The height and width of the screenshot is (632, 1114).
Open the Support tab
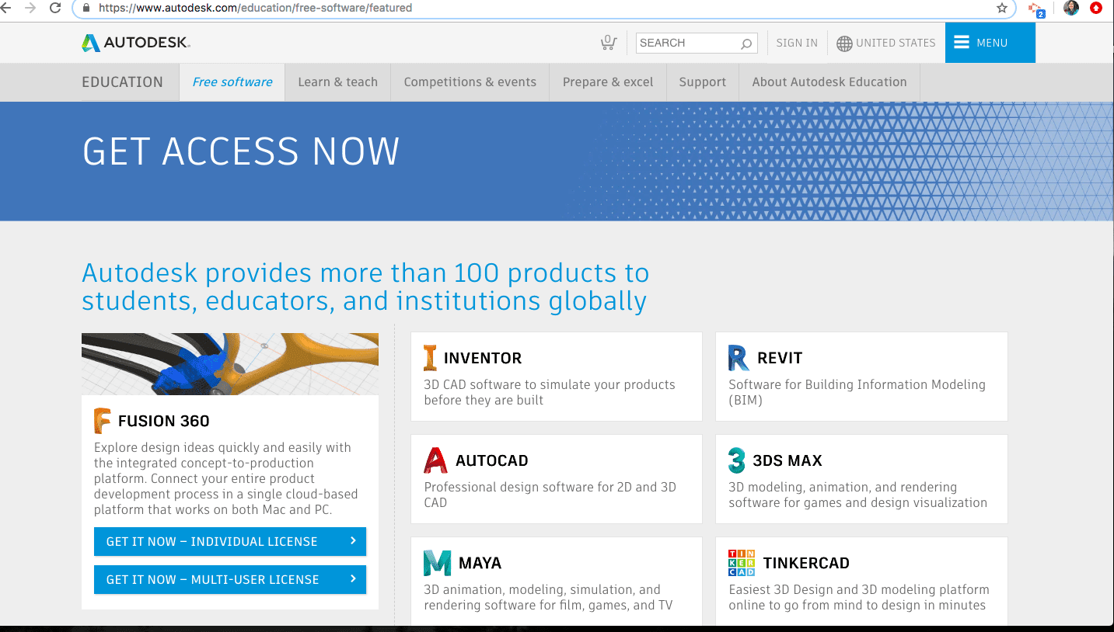pyautogui.click(x=702, y=82)
